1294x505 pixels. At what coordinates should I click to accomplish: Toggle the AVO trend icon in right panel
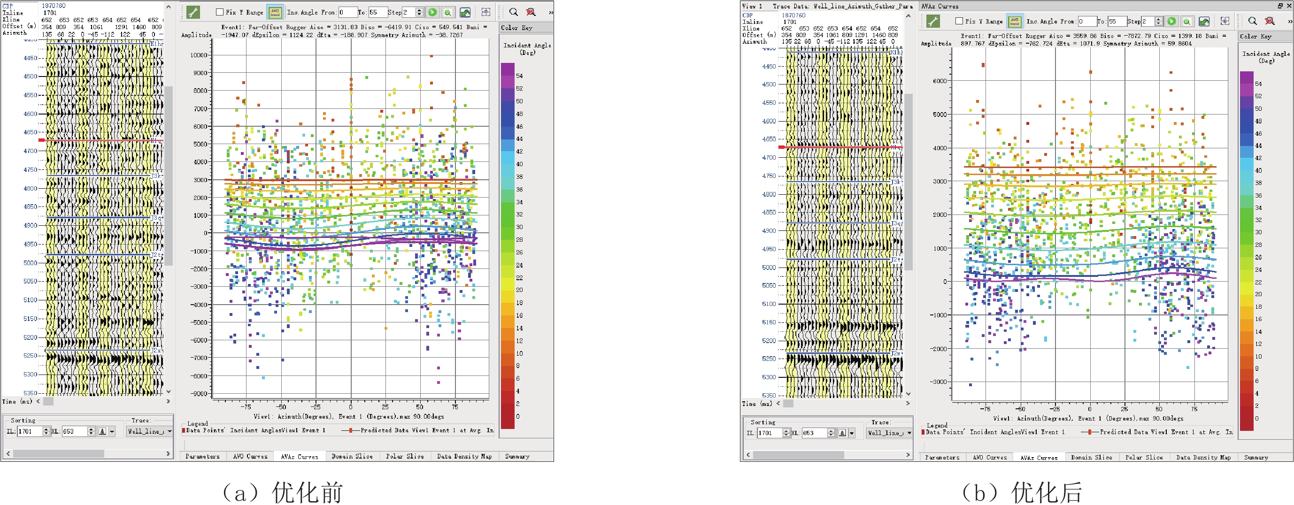click(1014, 21)
